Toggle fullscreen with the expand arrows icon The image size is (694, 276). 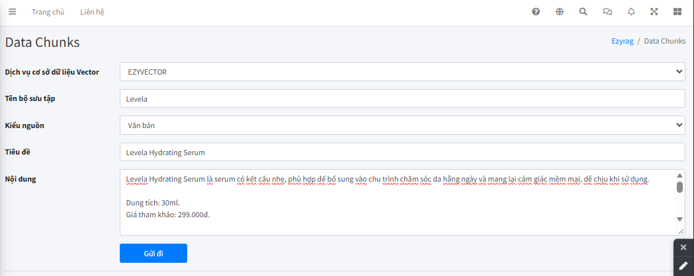tap(654, 12)
